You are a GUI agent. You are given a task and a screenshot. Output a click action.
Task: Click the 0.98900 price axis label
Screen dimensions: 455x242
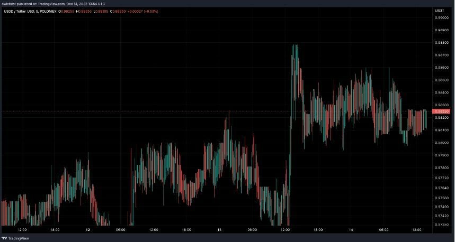pyautogui.click(x=441, y=30)
